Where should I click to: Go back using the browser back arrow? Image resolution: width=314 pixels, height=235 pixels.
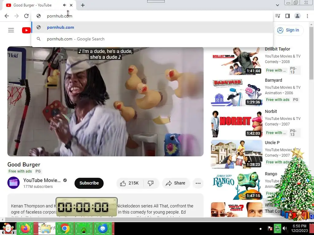point(7,16)
